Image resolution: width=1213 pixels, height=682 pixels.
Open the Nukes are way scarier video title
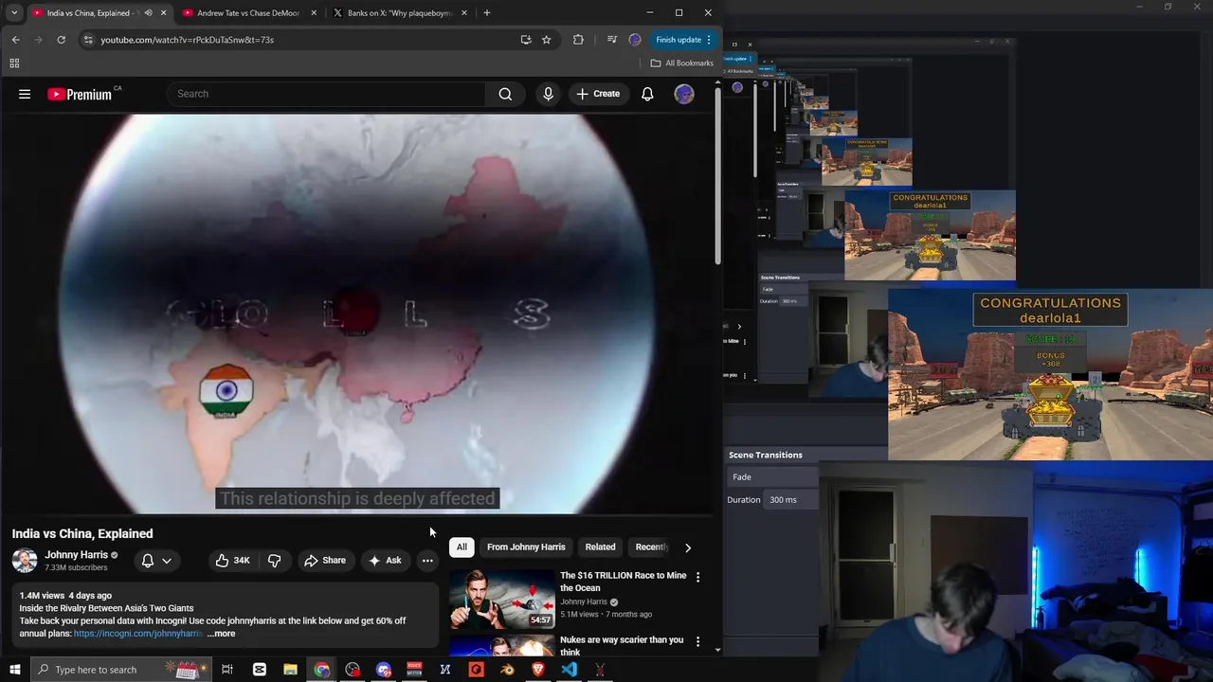622,646
